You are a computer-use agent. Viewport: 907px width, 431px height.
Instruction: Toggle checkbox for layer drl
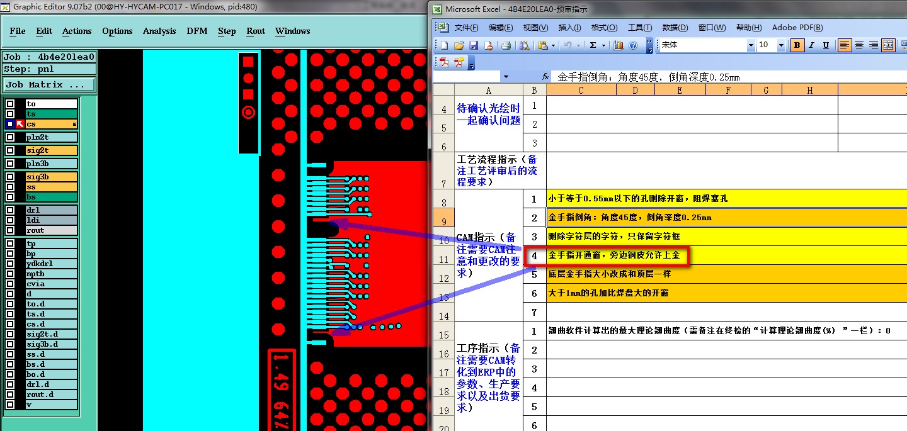(10, 210)
